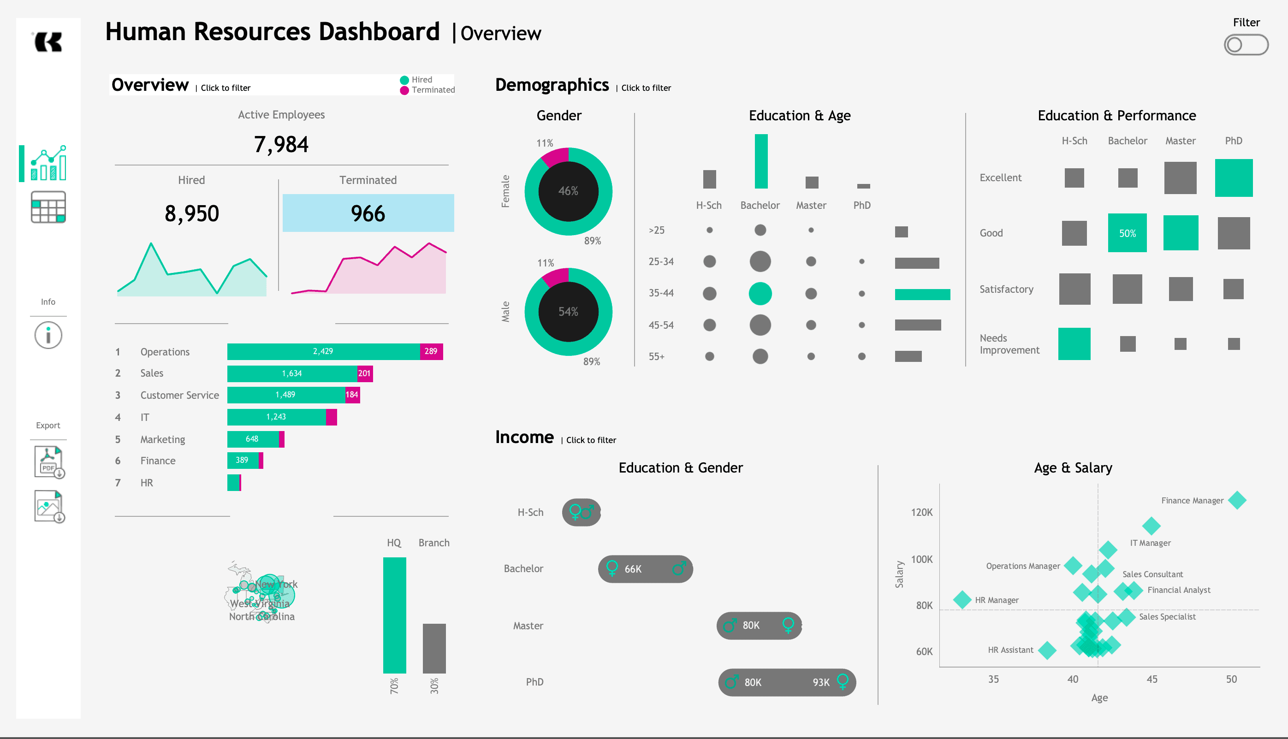Click Operations terminated segment 289
This screenshot has height=739, width=1288.
pos(432,351)
